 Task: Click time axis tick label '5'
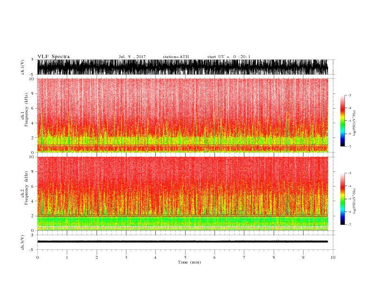click(185, 257)
